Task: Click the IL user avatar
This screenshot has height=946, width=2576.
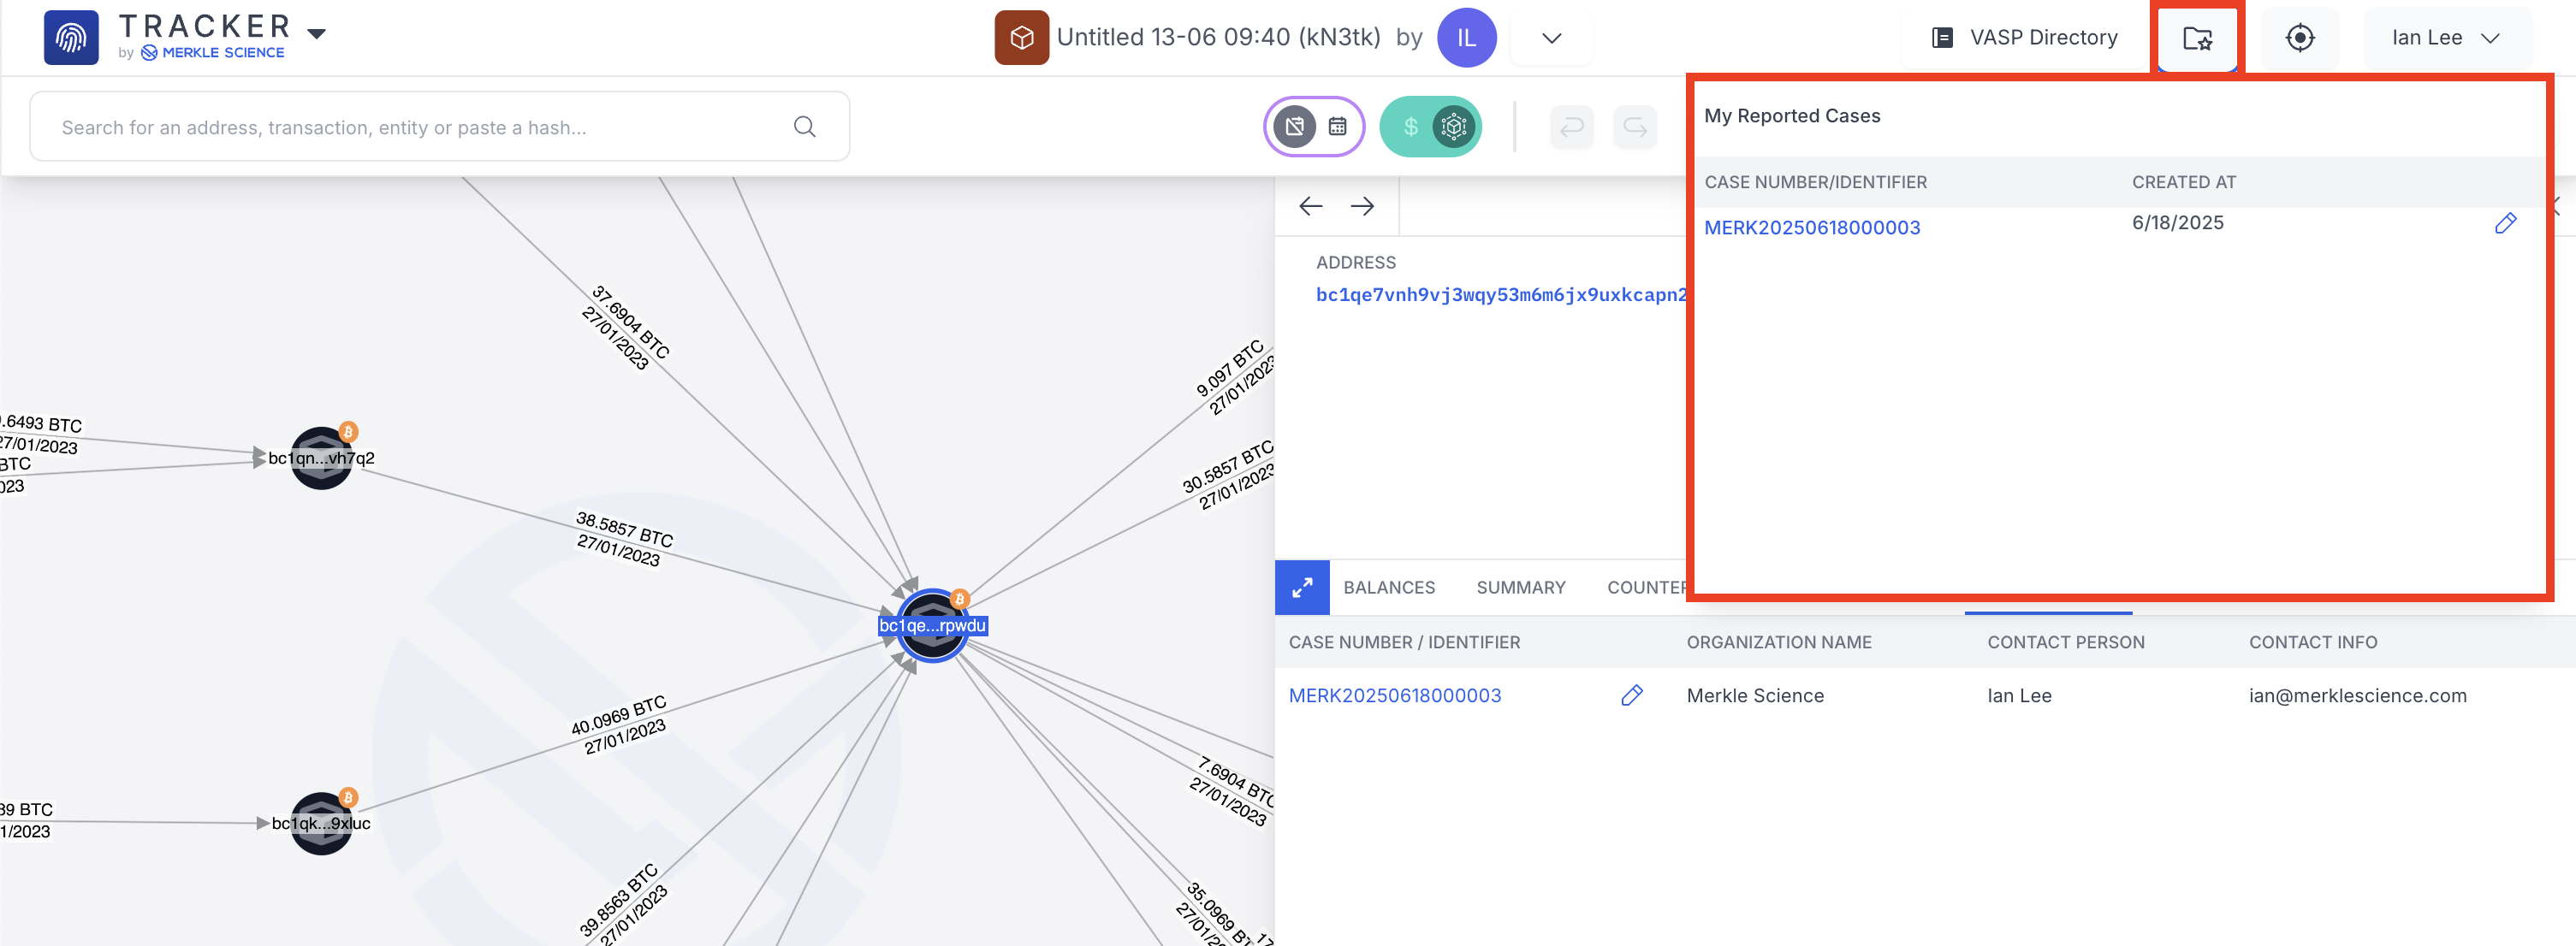Action: tap(1466, 38)
